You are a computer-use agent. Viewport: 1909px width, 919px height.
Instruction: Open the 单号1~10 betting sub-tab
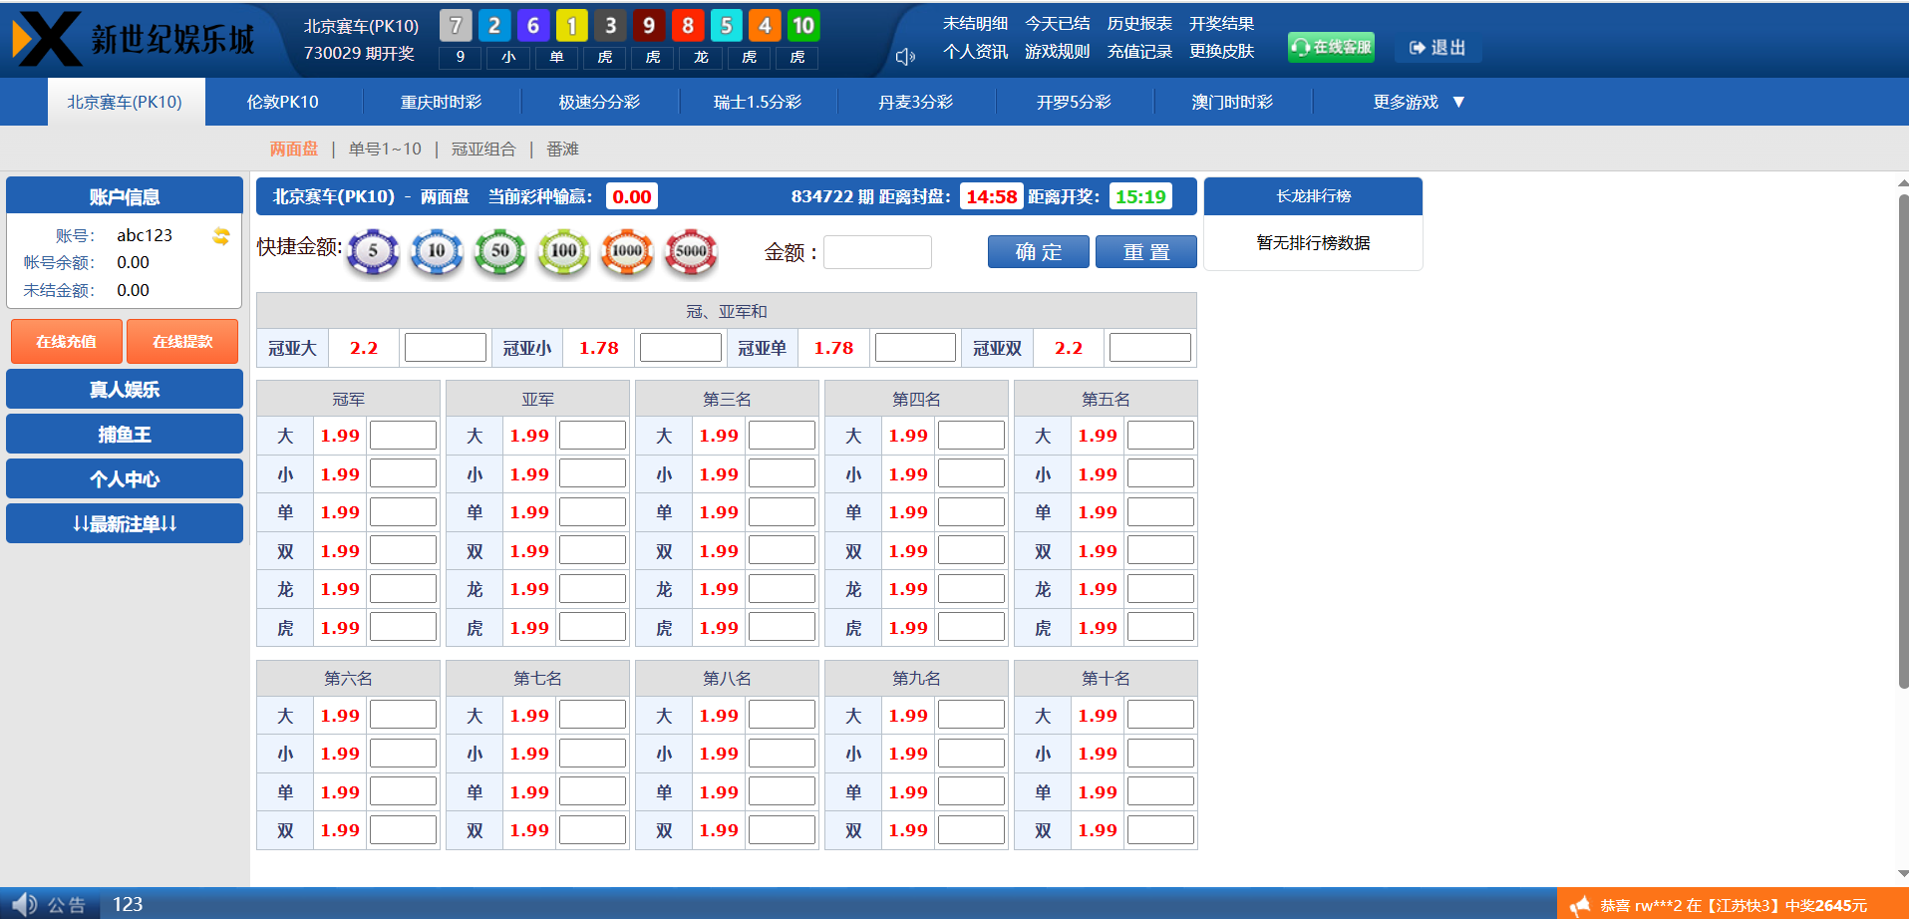(x=385, y=149)
